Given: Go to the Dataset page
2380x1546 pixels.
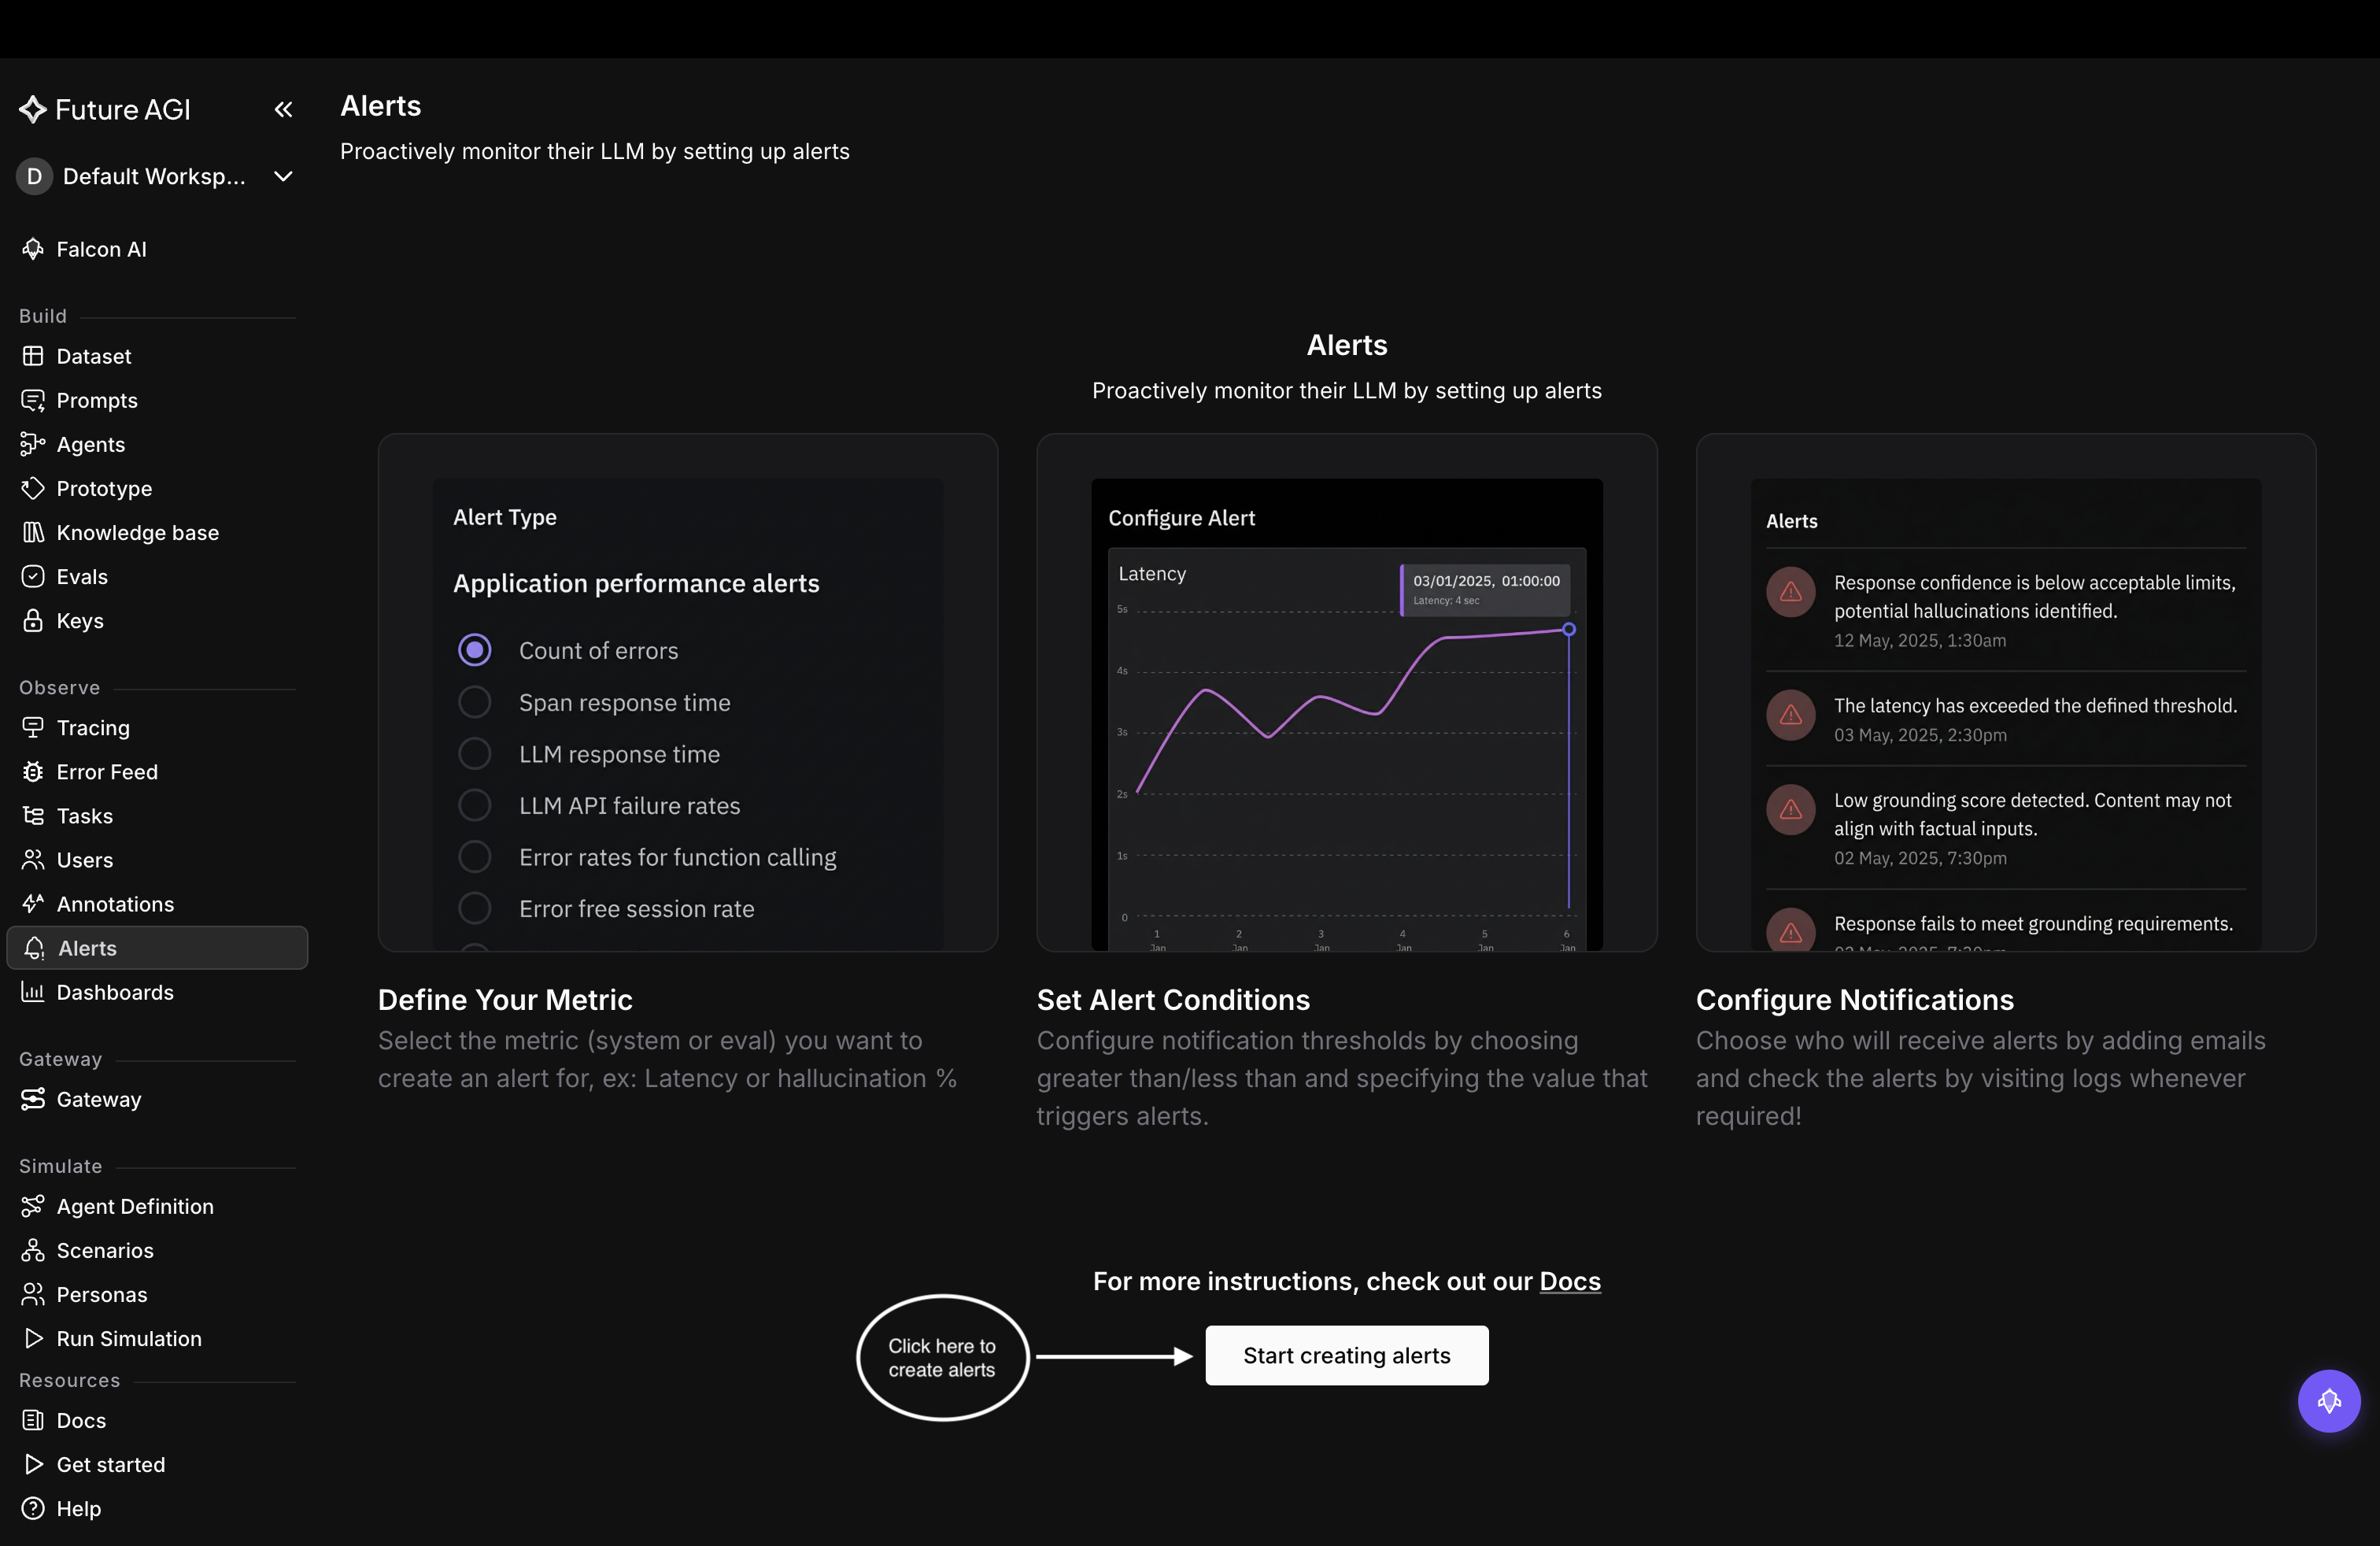Looking at the screenshot, I should click(157, 356).
